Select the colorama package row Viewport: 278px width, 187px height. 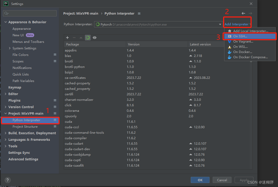(x=157, y=111)
